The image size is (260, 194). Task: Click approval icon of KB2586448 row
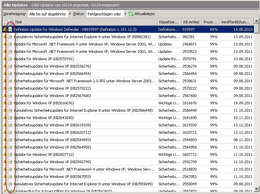[10, 110]
